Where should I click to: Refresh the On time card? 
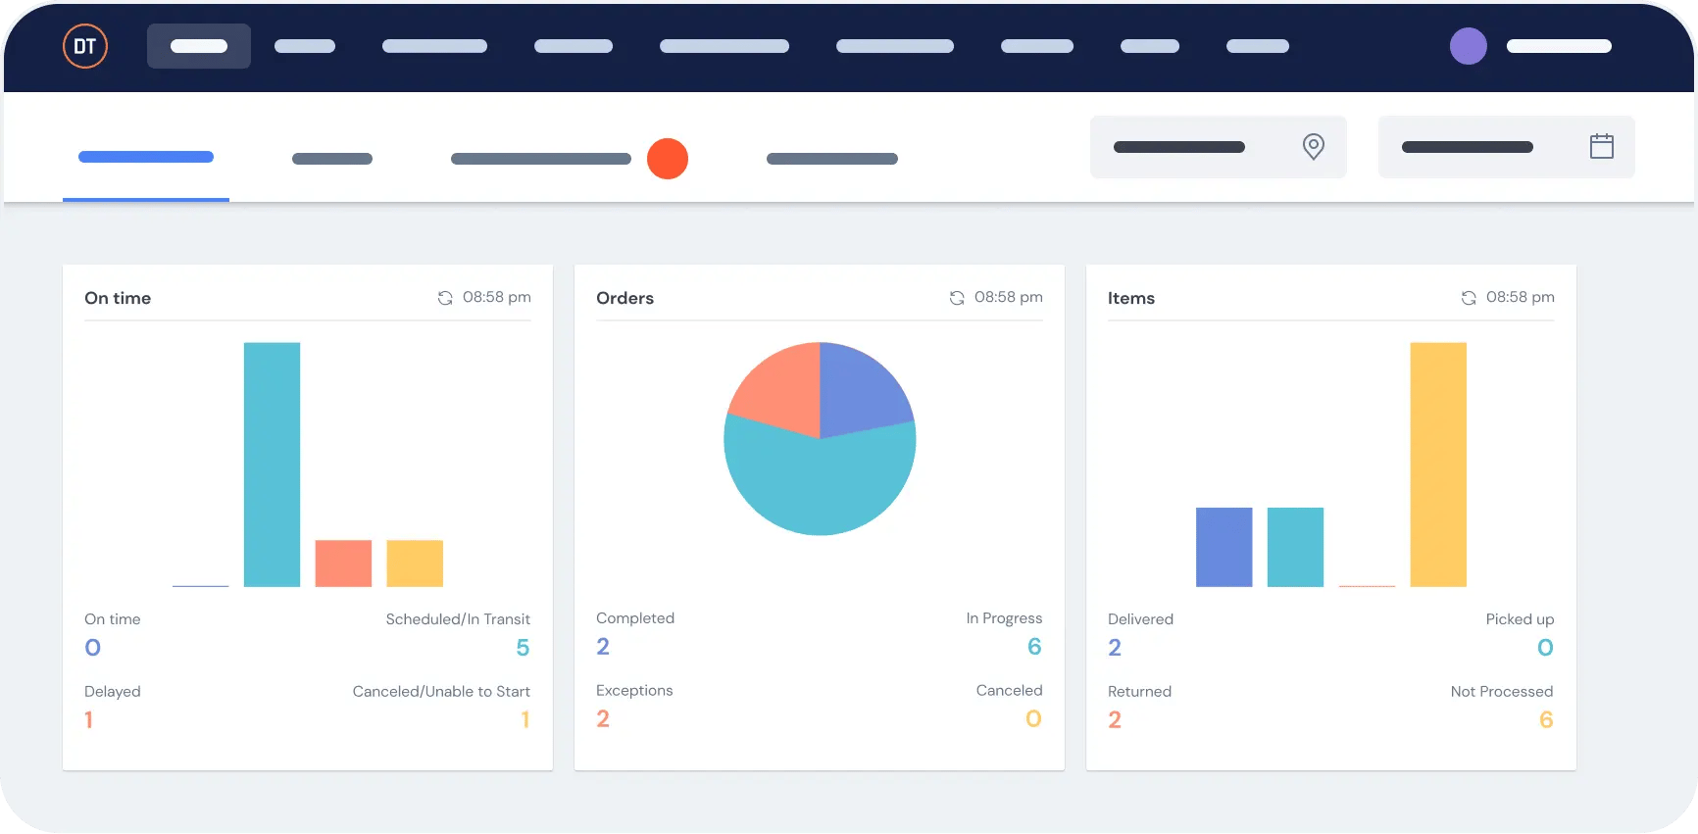point(445,298)
